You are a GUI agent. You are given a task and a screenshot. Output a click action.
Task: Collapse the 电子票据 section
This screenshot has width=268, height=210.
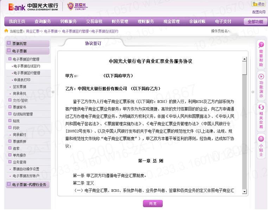click(8, 50)
